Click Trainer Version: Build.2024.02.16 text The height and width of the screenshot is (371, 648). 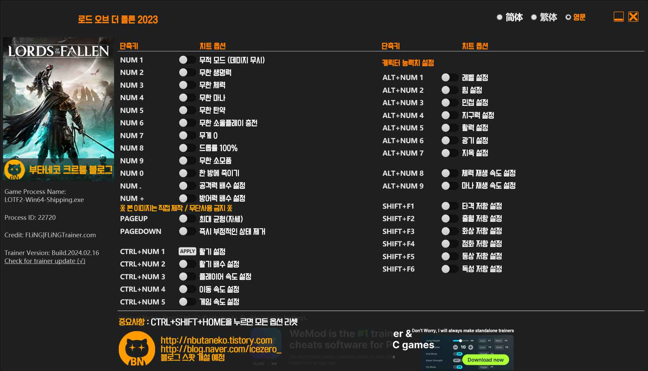click(52, 253)
